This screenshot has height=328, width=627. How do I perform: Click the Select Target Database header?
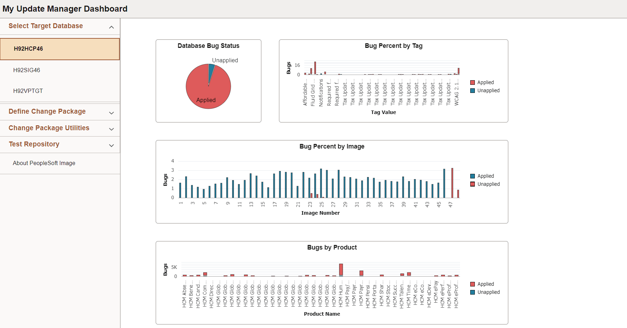click(x=46, y=26)
